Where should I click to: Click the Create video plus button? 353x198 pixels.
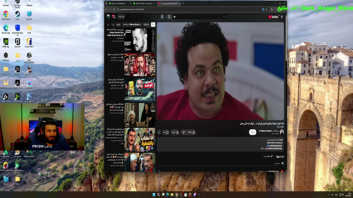click(121, 16)
